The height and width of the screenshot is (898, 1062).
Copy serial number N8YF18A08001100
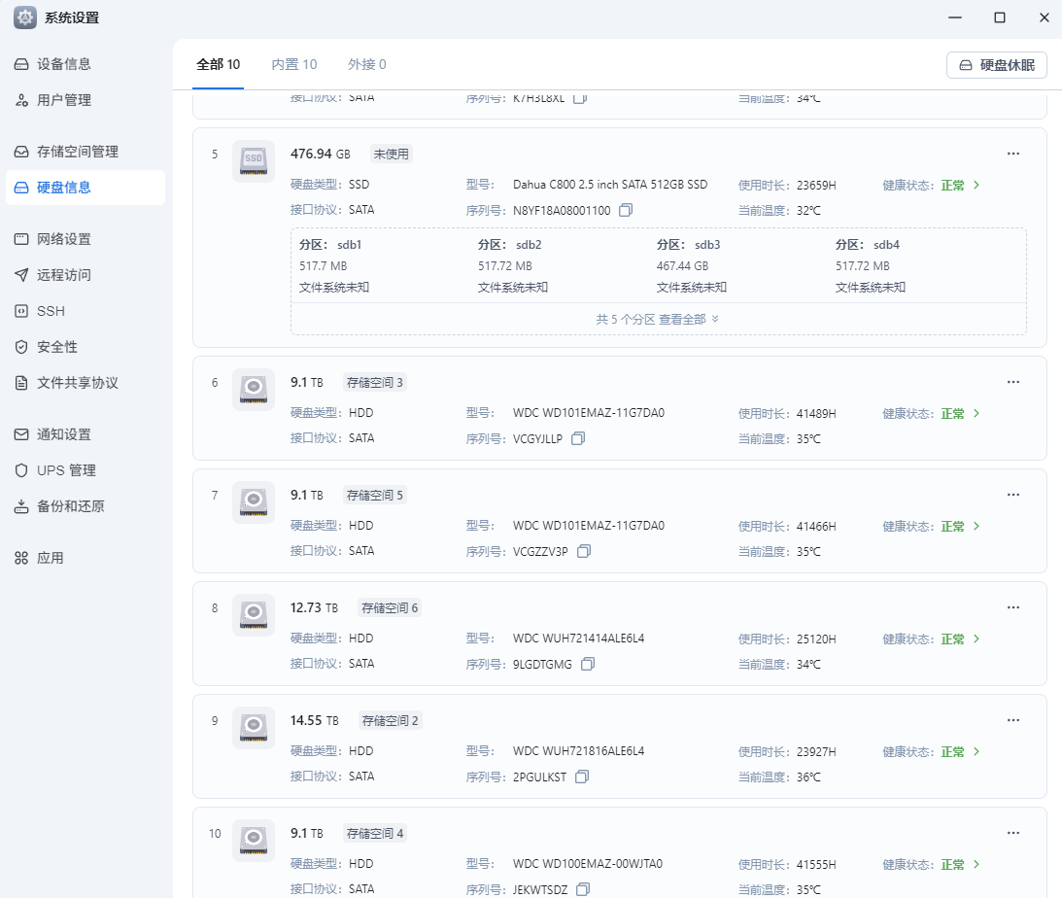click(x=626, y=210)
